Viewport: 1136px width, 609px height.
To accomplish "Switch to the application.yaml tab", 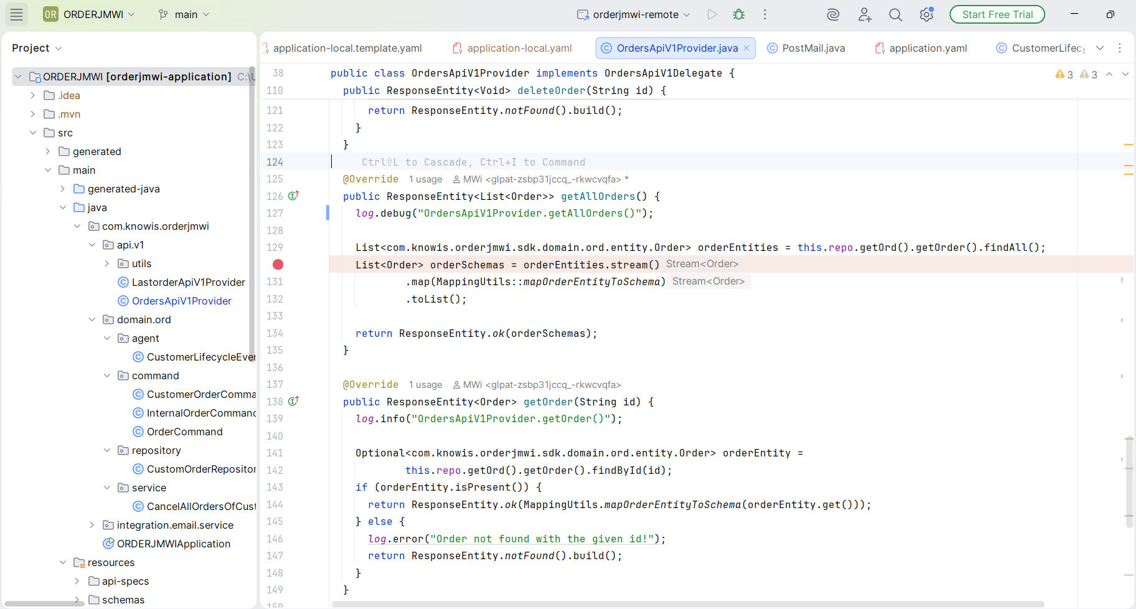I will 928,48.
